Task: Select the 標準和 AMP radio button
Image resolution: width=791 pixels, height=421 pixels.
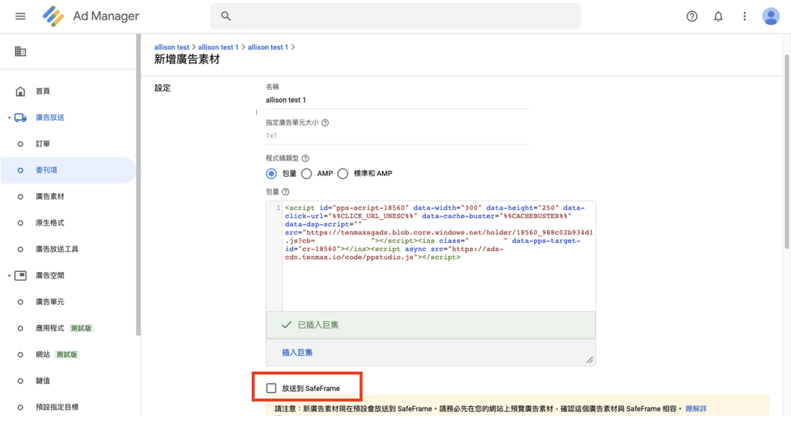Action: click(342, 174)
